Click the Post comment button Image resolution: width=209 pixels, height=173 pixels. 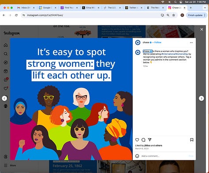(191, 156)
